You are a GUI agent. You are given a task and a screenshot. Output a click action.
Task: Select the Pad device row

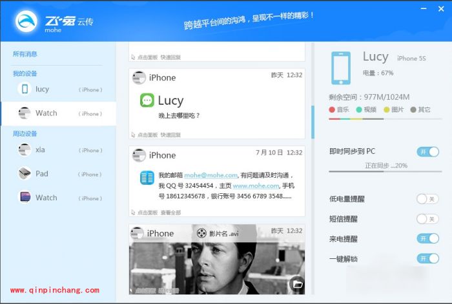point(59,174)
